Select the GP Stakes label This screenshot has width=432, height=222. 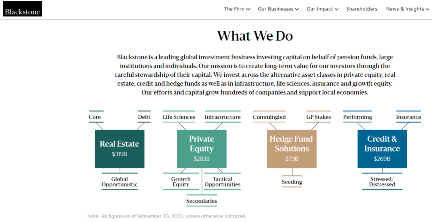tap(318, 117)
